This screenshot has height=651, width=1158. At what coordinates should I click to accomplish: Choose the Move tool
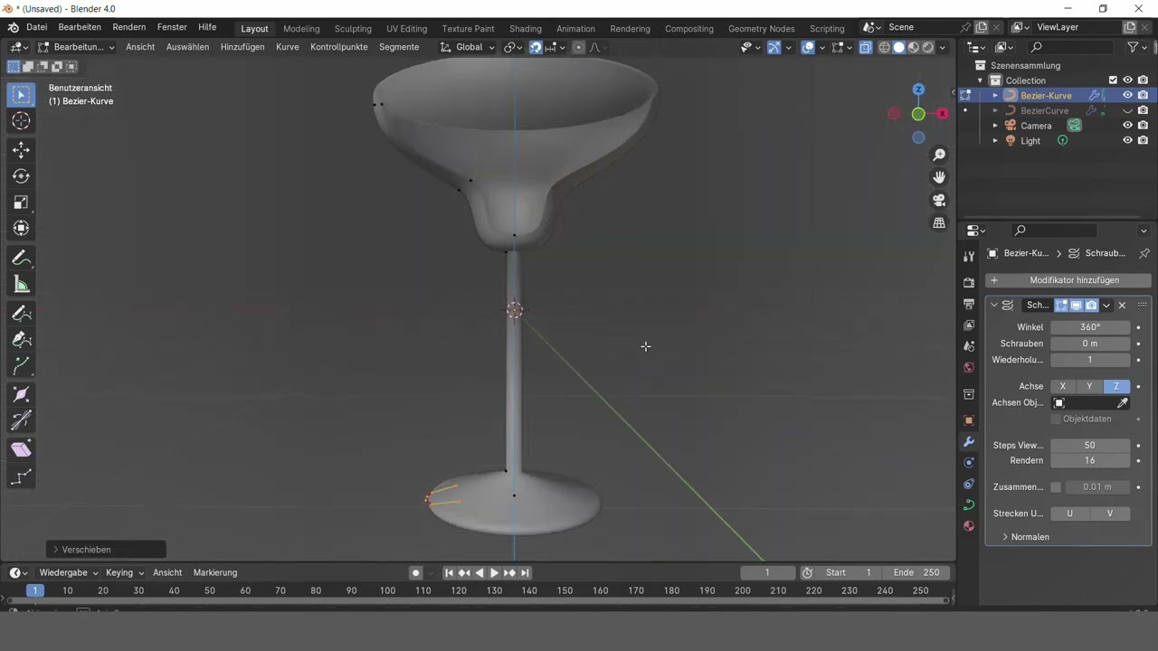coord(22,150)
